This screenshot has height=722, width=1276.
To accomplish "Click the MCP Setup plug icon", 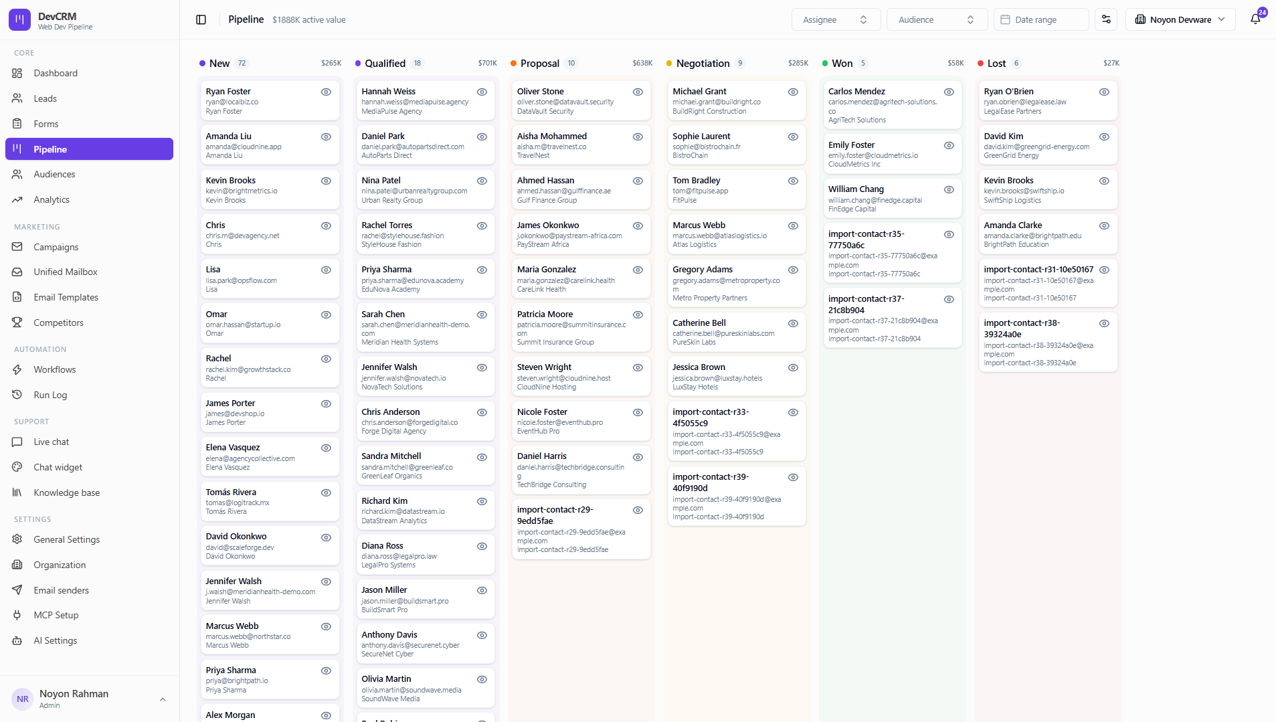I will point(17,615).
